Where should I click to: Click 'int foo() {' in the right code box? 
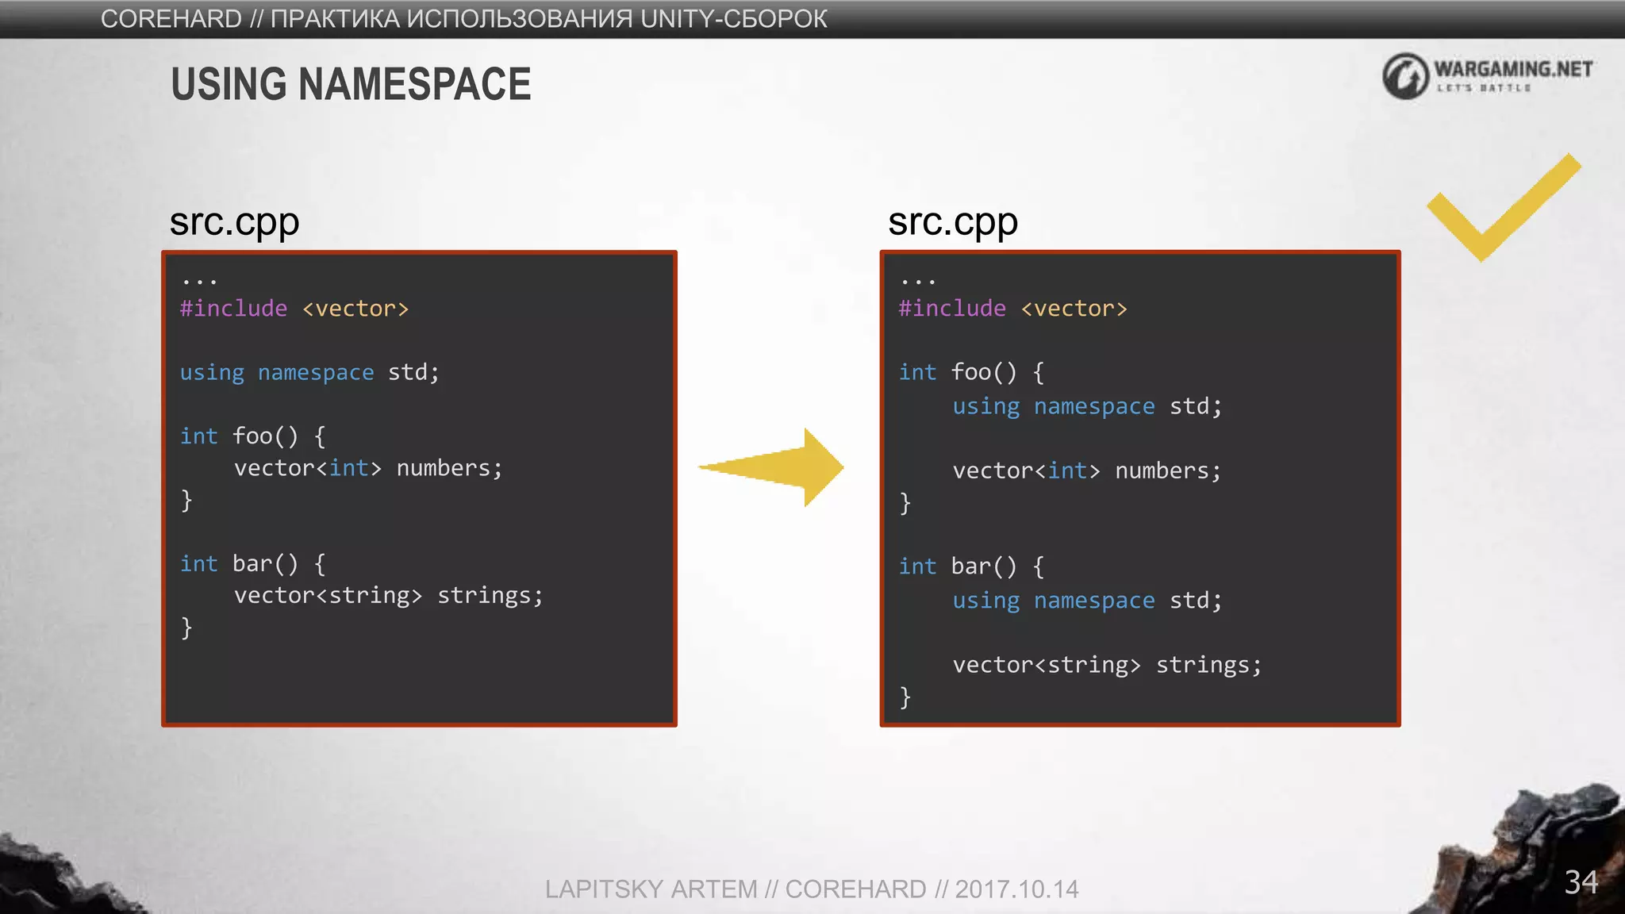coord(971,373)
